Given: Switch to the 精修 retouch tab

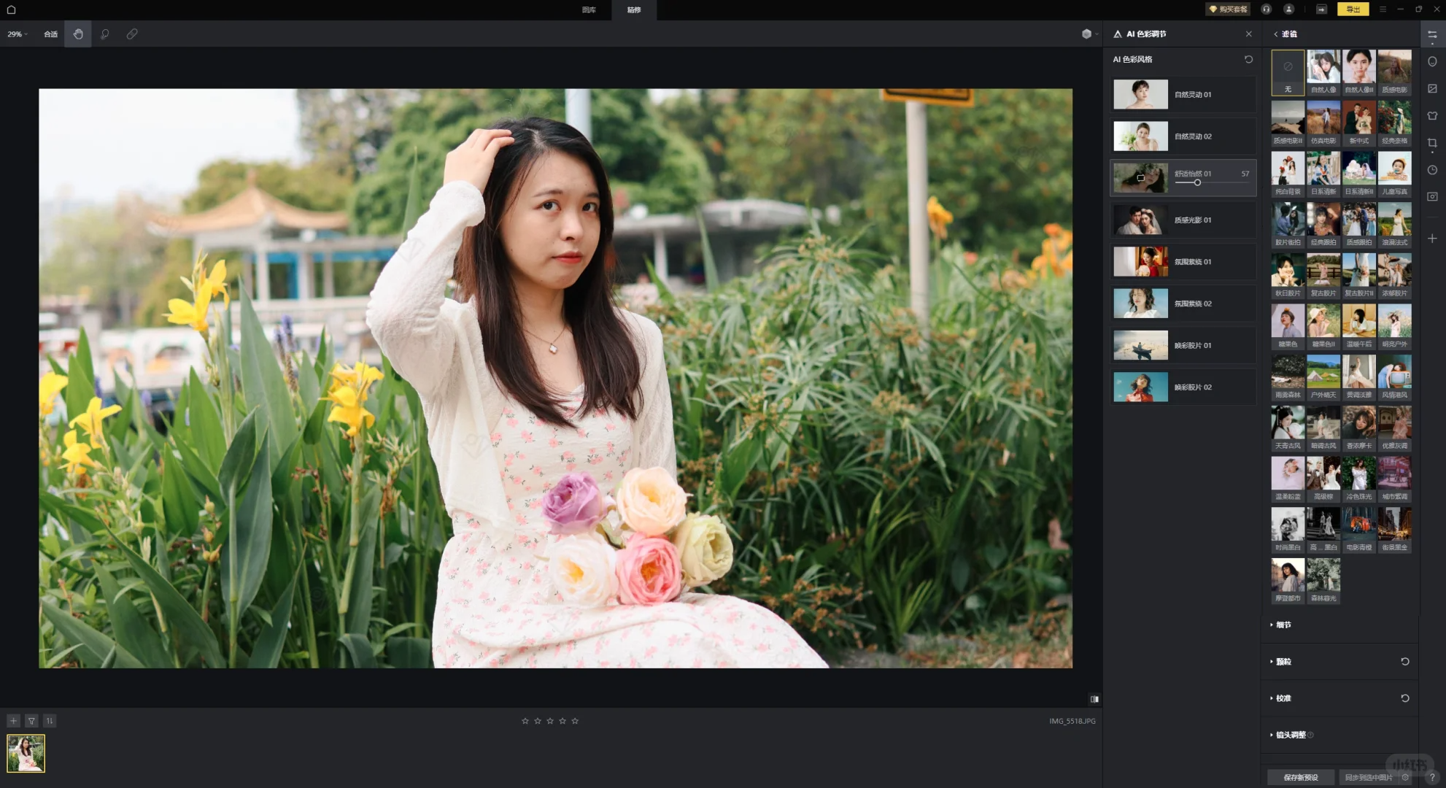Looking at the screenshot, I should click(634, 9).
